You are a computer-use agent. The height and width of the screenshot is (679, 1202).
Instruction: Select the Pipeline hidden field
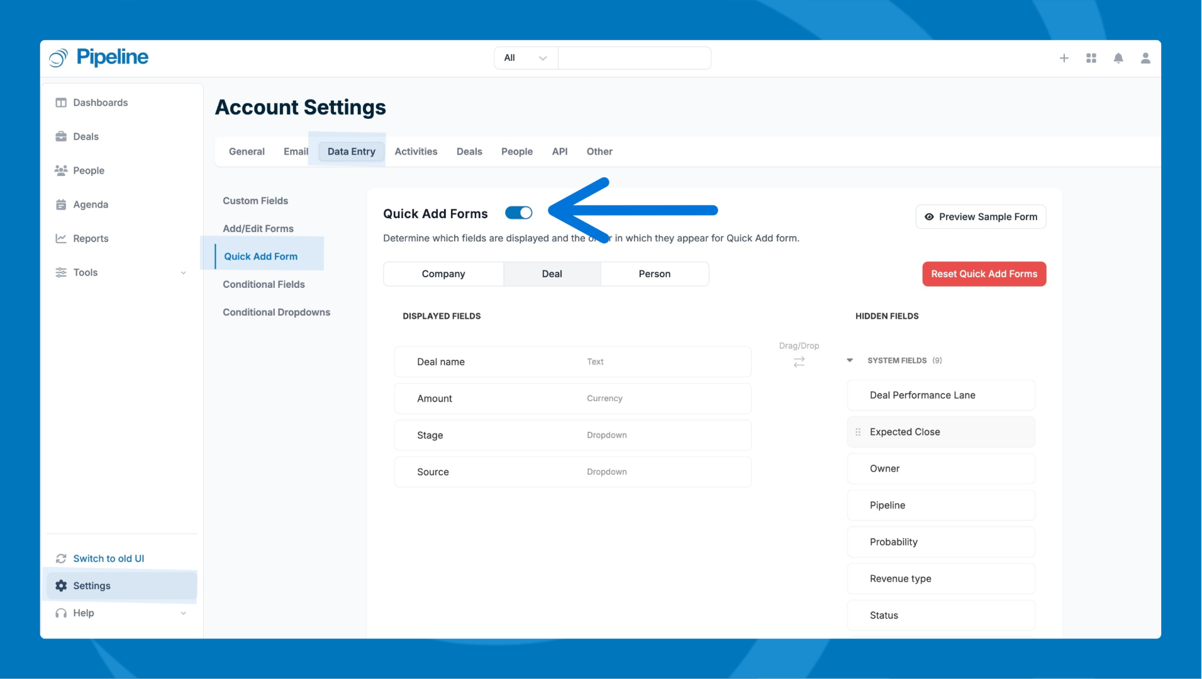coord(941,505)
